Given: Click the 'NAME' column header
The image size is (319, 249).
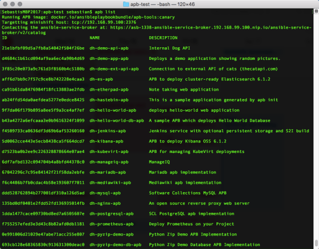Looking at the screenshot, I should 94,38.
